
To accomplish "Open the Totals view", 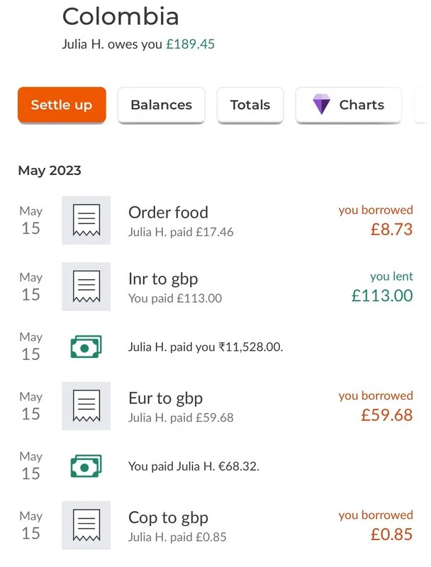I will [x=250, y=104].
